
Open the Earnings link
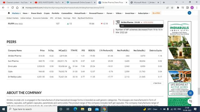67,18
